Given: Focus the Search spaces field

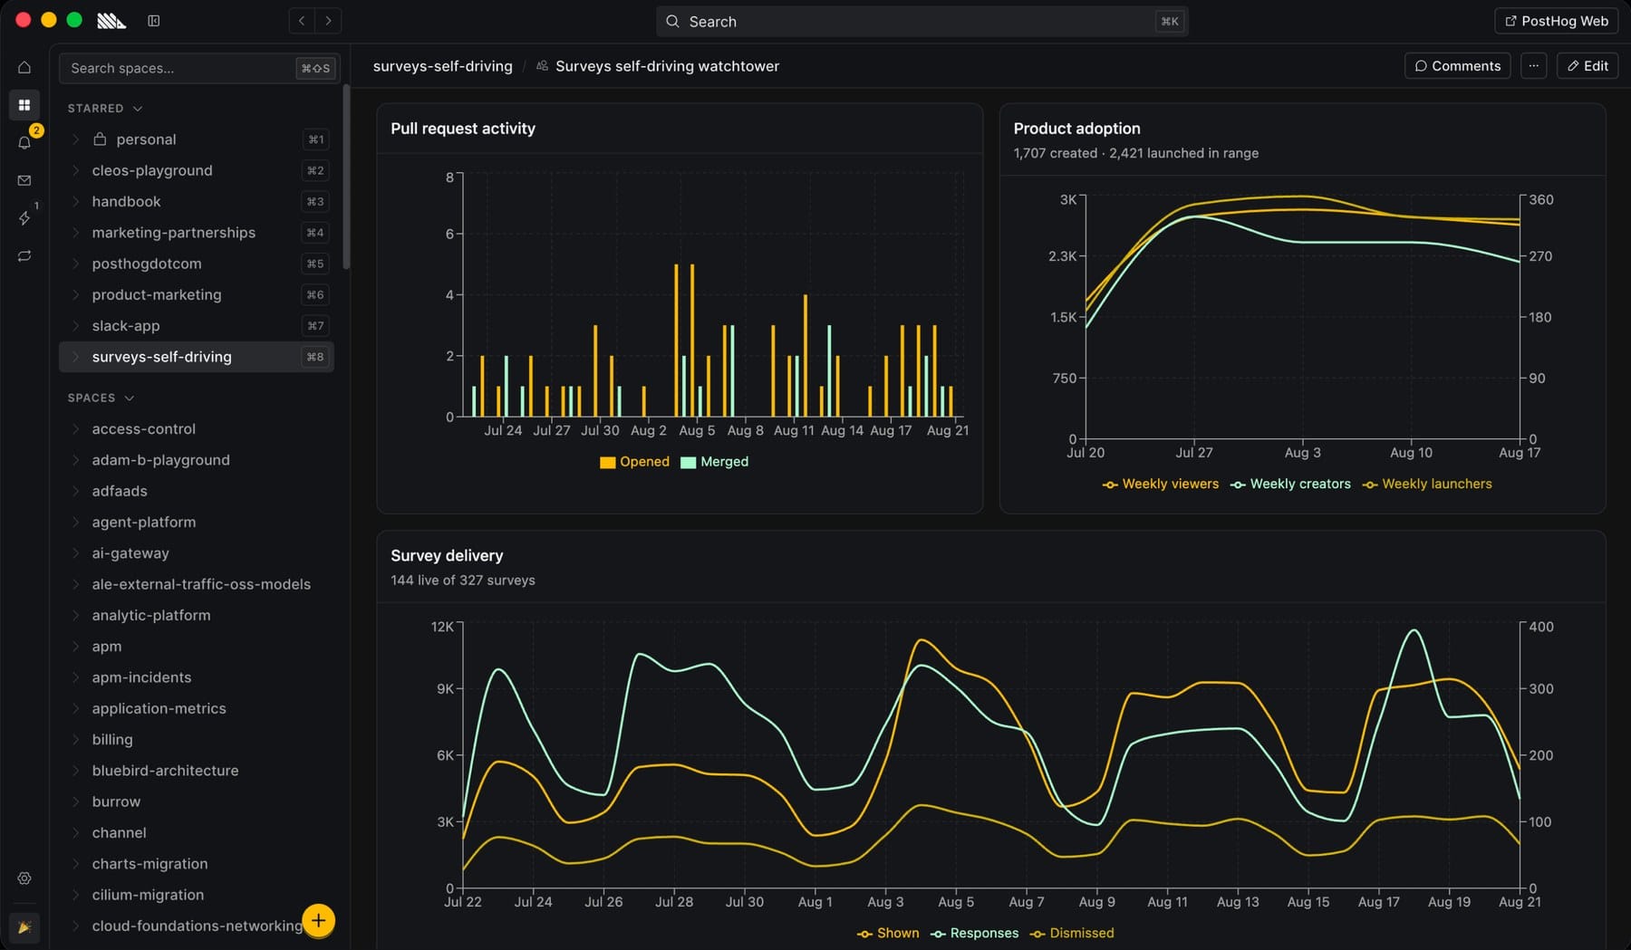Looking at the screenshot, I should (x=199, y=68).
